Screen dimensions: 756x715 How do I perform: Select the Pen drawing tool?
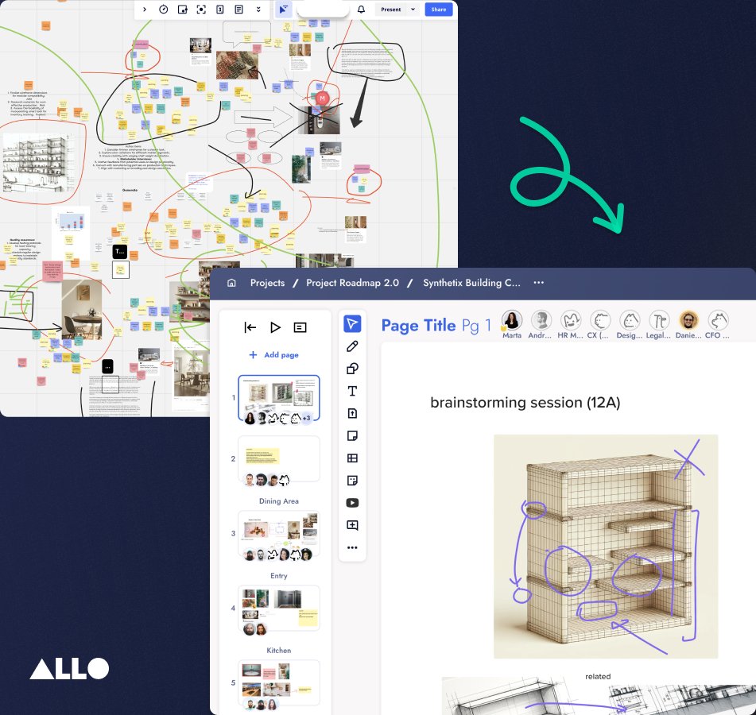(x=352, y=346)
